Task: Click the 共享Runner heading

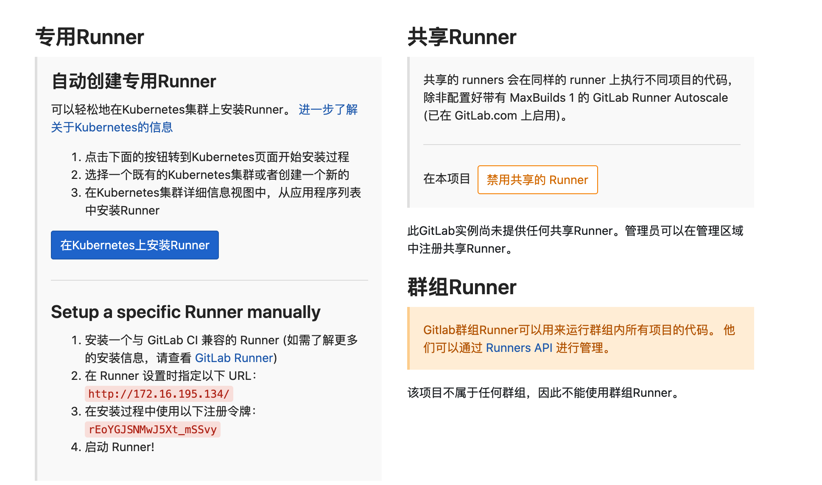Action: point(461,37)
